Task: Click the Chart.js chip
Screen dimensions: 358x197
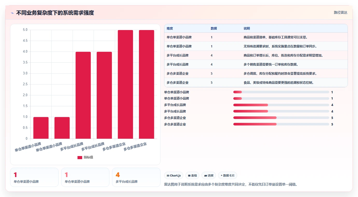Action: pyautogui.click(x=174, y=175)
